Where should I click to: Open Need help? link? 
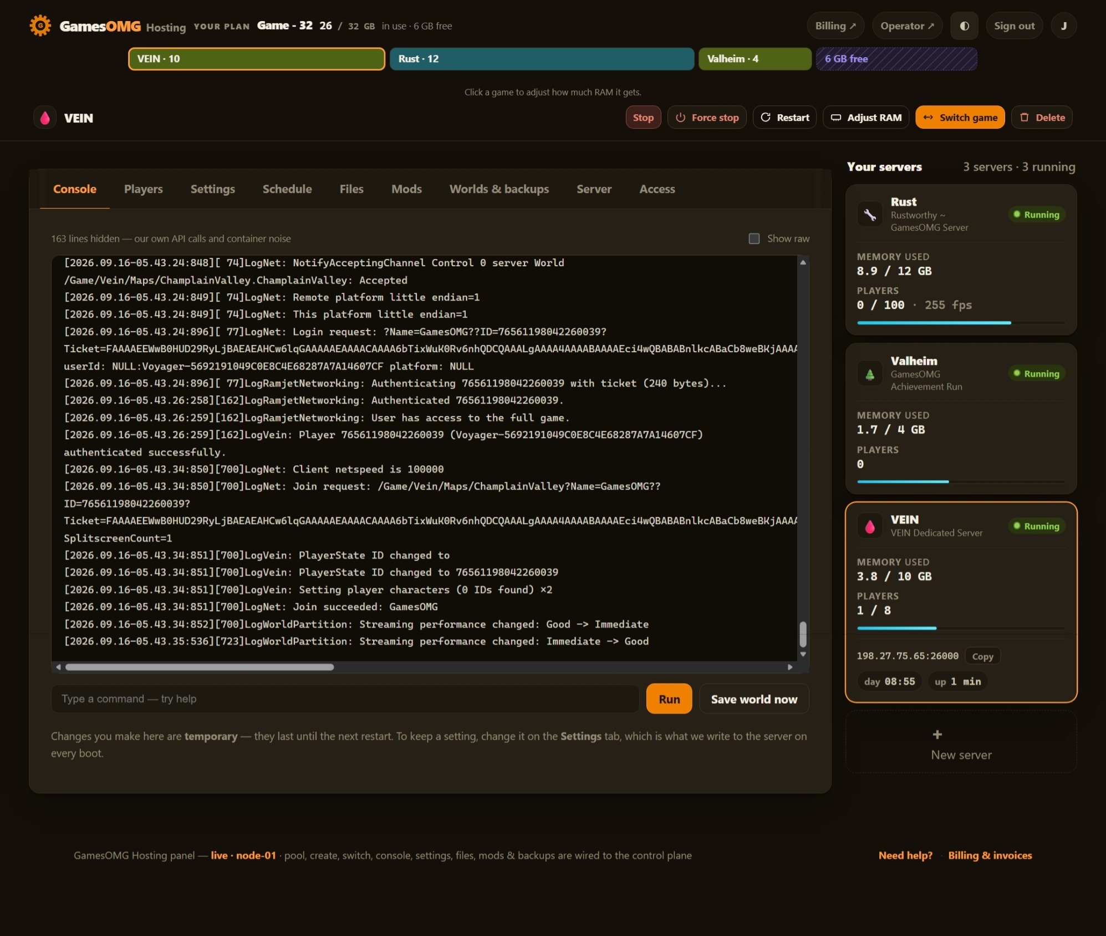pos(905,855)
